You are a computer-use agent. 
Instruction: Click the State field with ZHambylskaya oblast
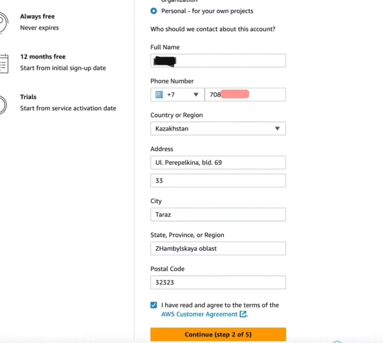click(x=218, y=249)
